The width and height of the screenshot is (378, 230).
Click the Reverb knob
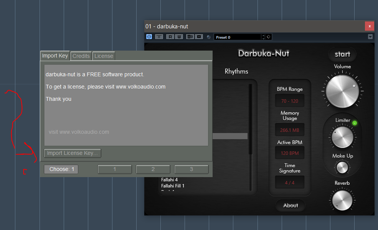[x=342, y=200]
